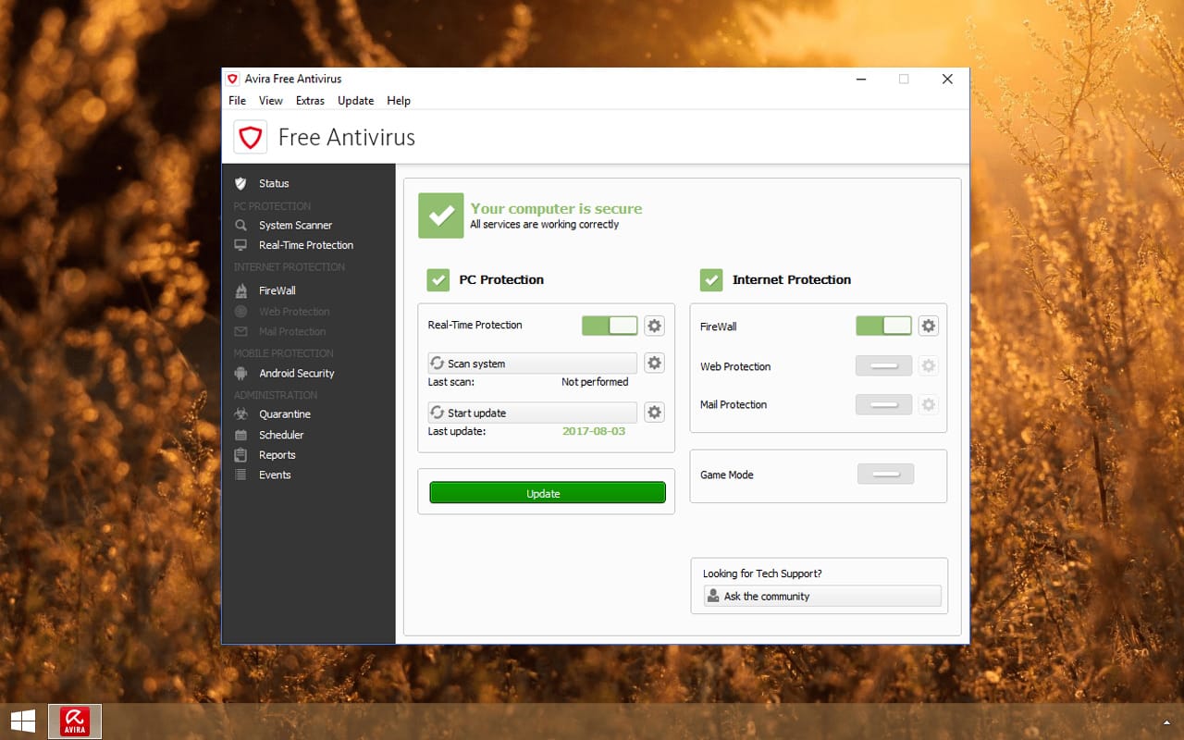Image resolution: width=1184 pixels, height=740 pixels.
Task: Click the 'Not performed' last scan value
Action: 595,382
